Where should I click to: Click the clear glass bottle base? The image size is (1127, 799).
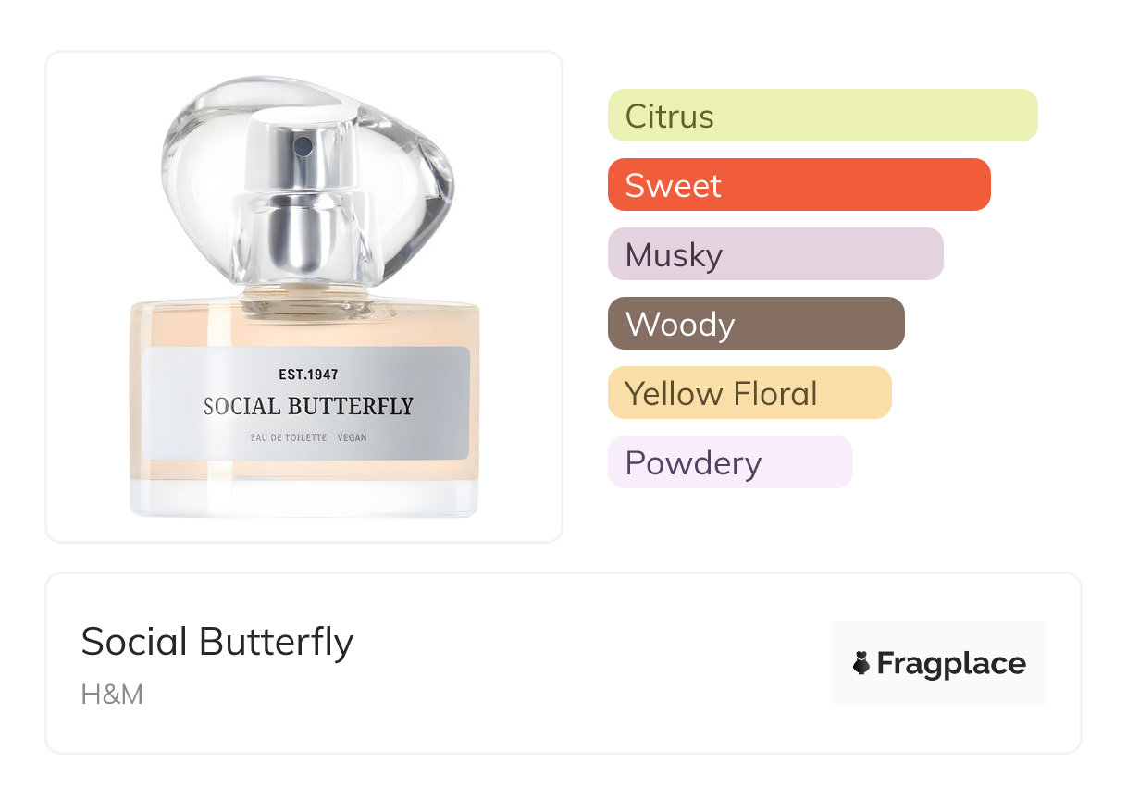[x=305, y=499]
